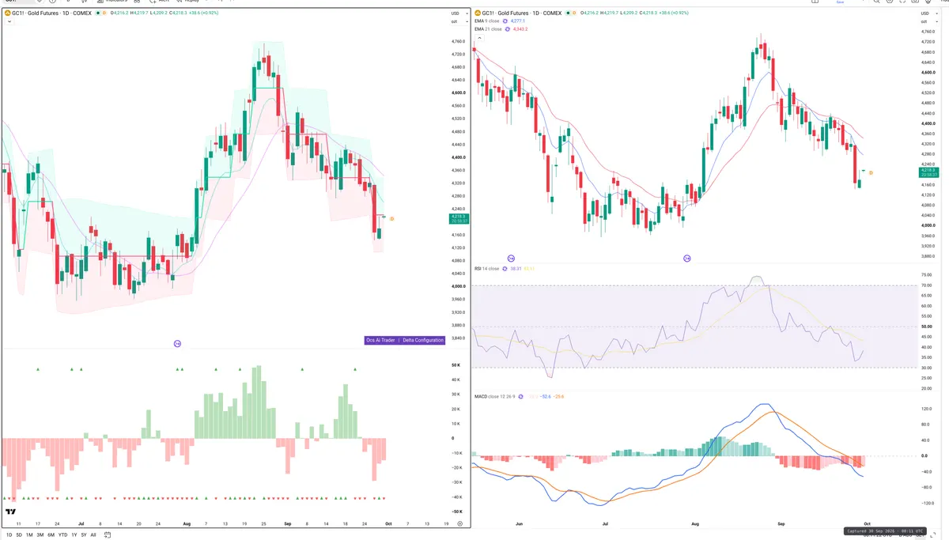Open the go-to-date calendar icon
Screen dimensions: 949x540
click(x=107, y=535)
